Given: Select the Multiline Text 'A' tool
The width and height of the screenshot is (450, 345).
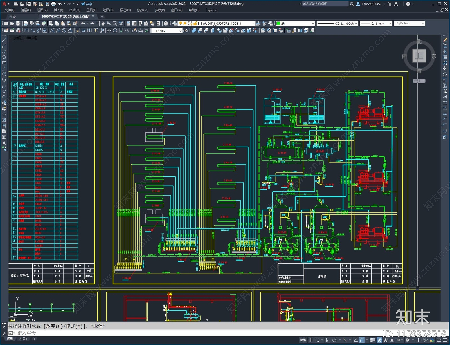Looking at the screenshot, I should 4,143.
